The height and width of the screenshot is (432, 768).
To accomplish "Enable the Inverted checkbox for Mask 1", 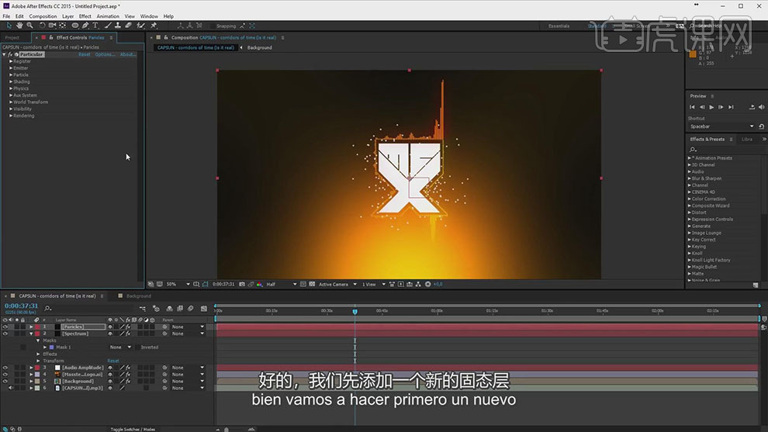I will (x=137, y=347).
